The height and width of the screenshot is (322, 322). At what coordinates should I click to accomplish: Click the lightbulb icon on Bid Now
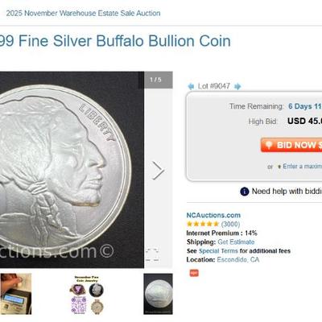coord(269,145)
